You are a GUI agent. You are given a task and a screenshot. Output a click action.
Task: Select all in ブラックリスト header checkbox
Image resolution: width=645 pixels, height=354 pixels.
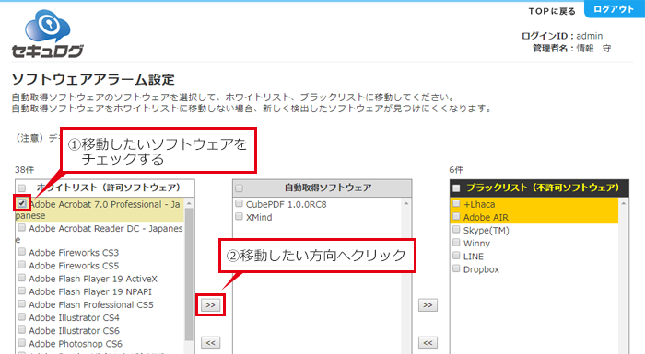(456, 188)
